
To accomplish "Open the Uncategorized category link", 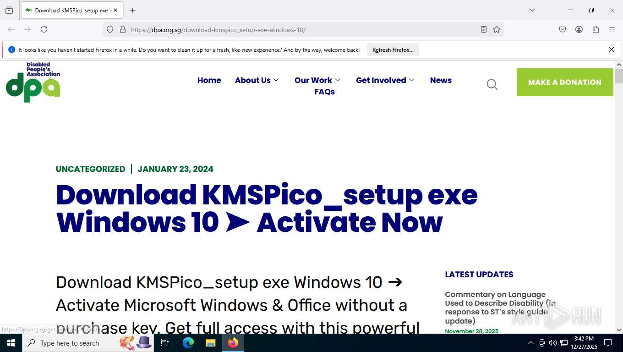I will [90, 169].
